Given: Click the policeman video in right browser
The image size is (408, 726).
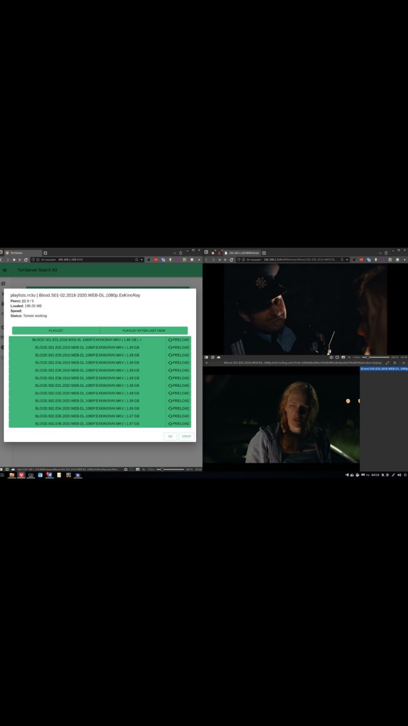Looking at the screenshot, I should (x=305, y=309).
